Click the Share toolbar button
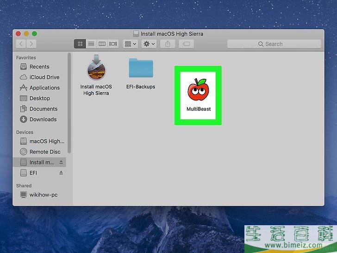Screen dimensions: 337x253 pos(168,44)
